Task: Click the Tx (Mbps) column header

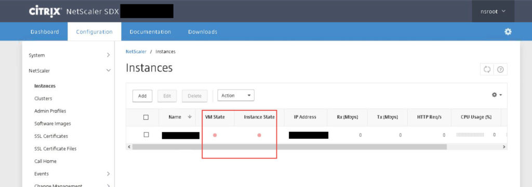Action: coord(388,117)
